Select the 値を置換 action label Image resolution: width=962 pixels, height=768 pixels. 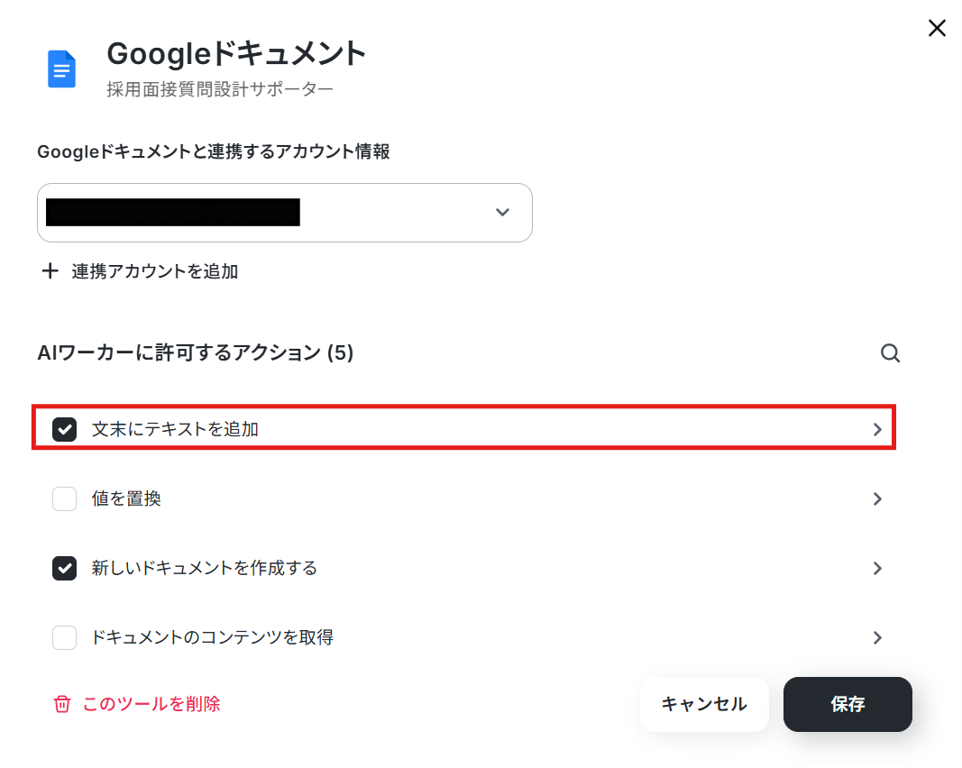point(126,498)
